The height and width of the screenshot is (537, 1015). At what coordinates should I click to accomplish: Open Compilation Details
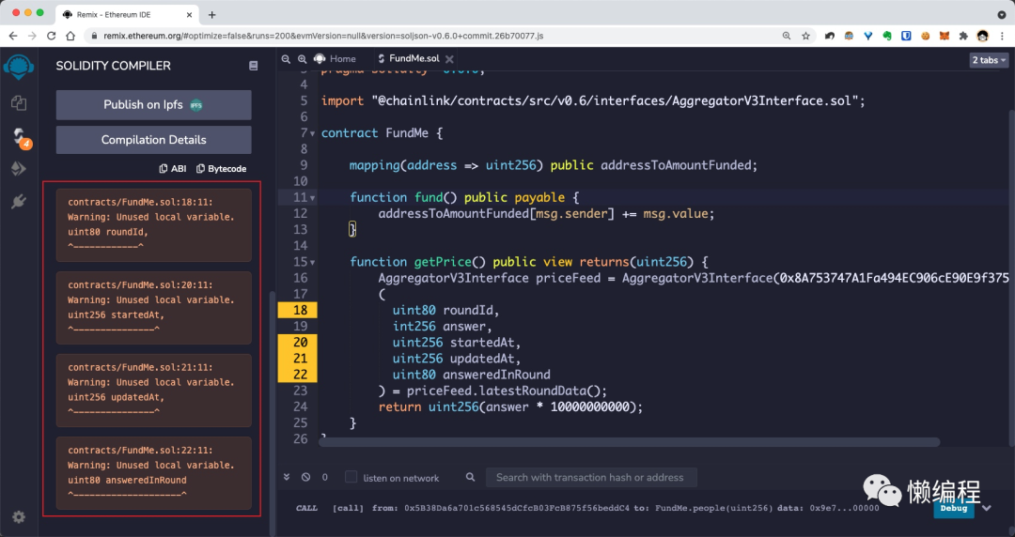(153, 140)
